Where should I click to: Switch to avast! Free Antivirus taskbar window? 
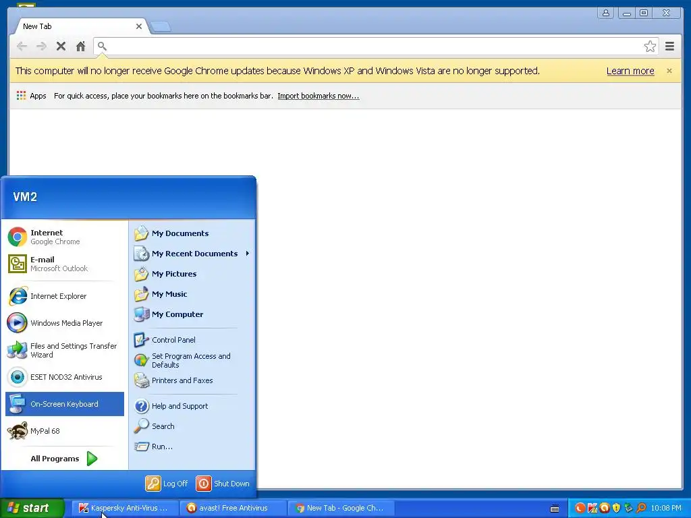(233, 509)
